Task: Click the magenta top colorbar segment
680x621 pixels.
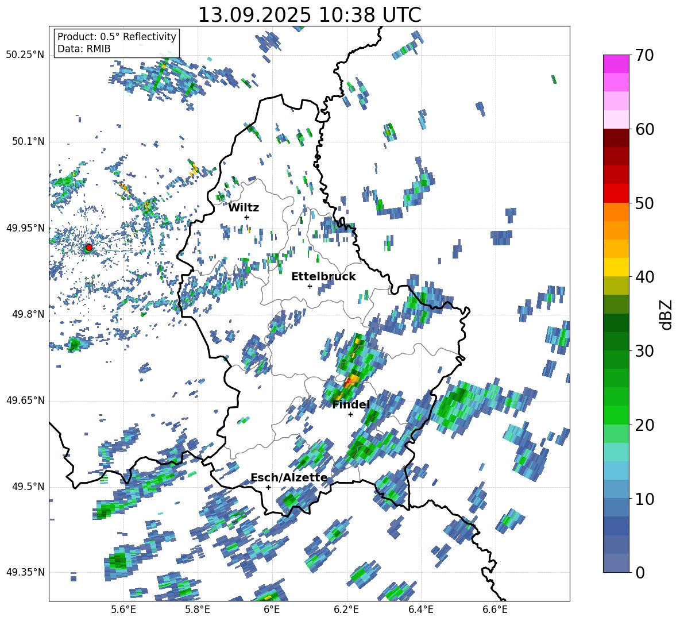Action: (616, 64)
